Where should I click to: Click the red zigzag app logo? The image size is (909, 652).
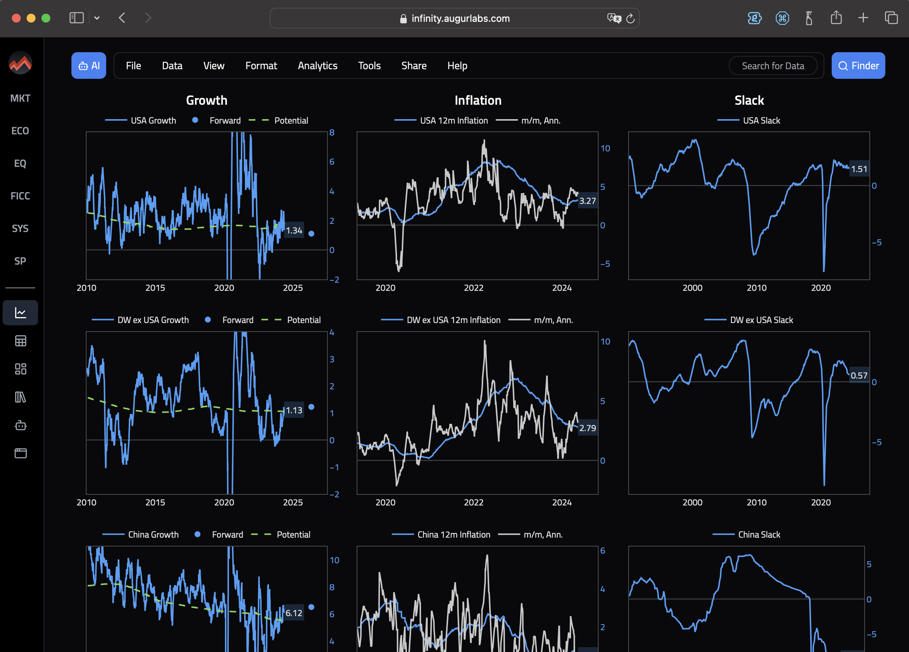(x=20, y=63)
